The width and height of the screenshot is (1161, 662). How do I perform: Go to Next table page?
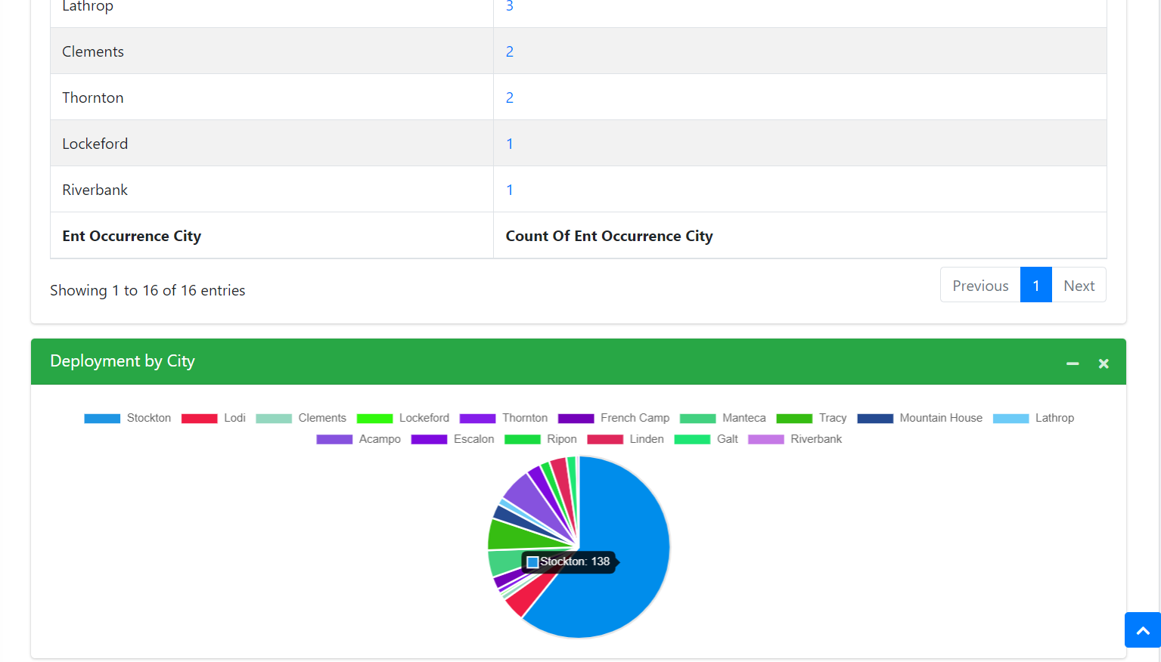(1079, 286)
